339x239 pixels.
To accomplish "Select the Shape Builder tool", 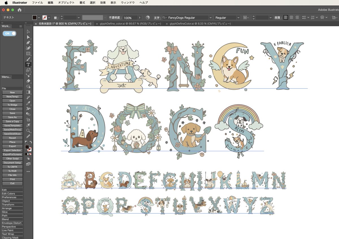I will tap(28, 87).
